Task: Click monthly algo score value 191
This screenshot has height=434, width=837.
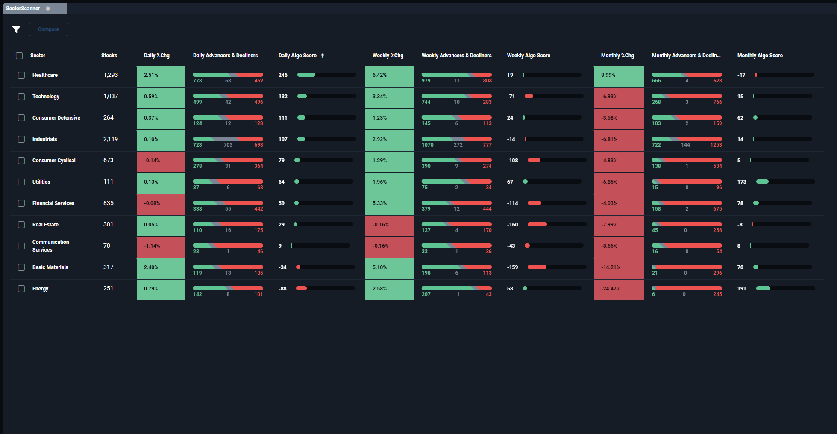Action: [x=742, y=289]
